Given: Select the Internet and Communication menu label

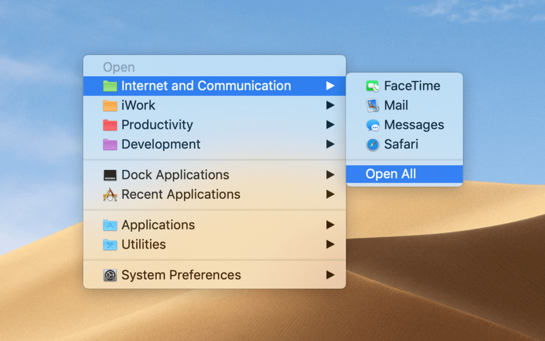Looking at the screenshot, I should point(206,86).
